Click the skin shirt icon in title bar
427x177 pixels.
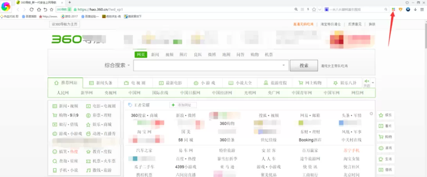pyautogui.click(x=407, y=2)
